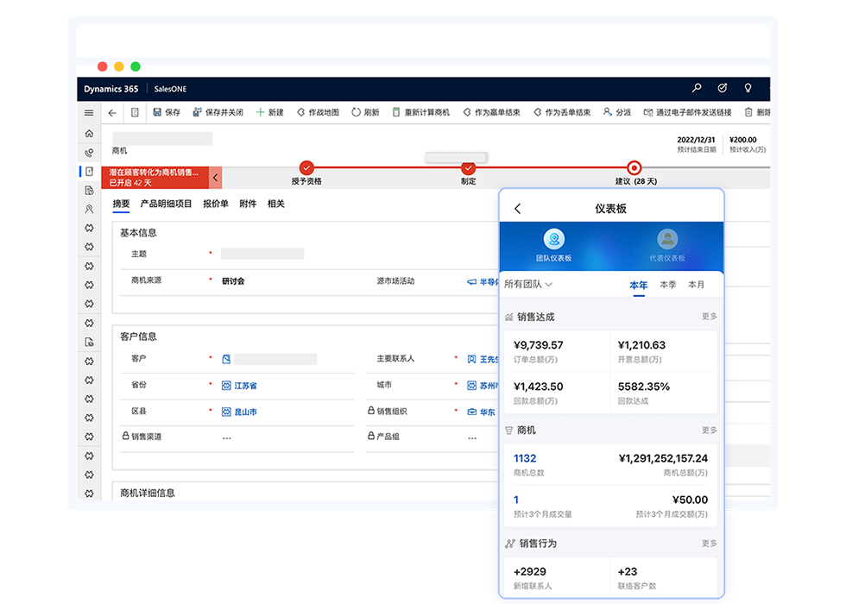Select the 本季 period tab
Screen dimensions: 846x604
[667, 285]
